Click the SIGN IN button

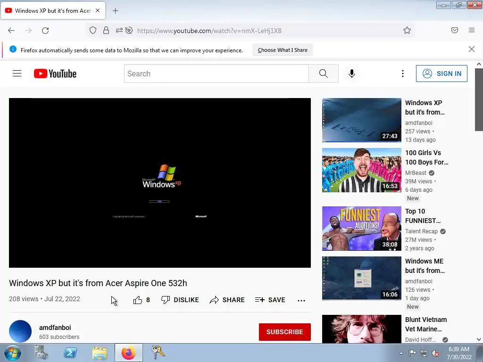tap(441, 74)
